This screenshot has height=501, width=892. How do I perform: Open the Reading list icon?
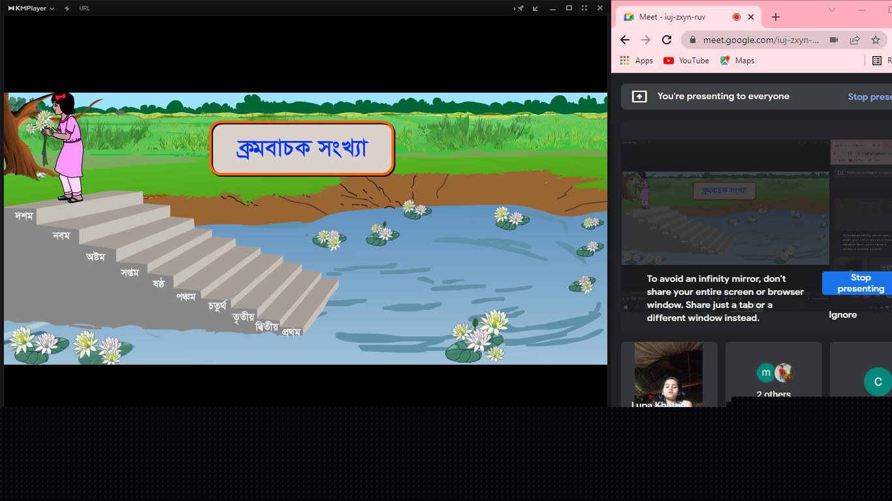click(877, 61)
